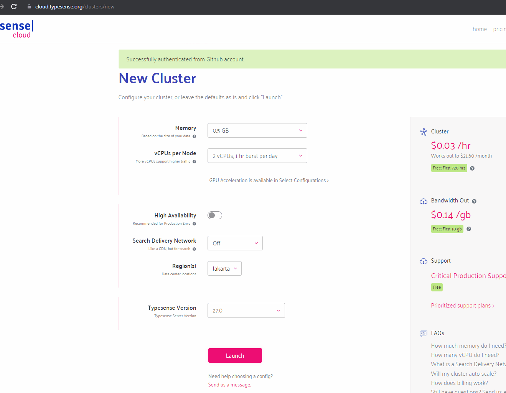Open FAQ How does billing work

tap(459, 383)
